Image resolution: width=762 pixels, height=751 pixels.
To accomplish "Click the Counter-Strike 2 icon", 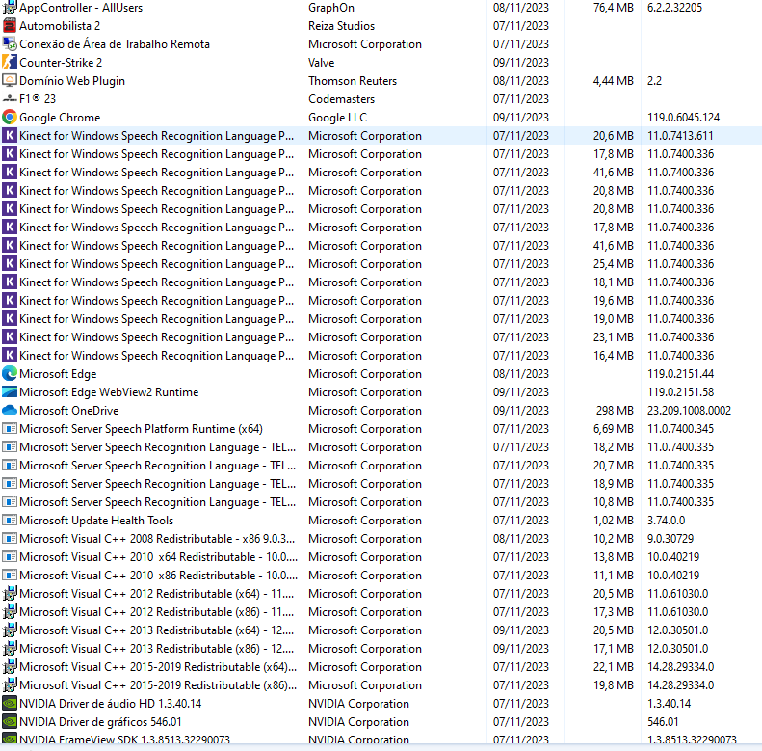I will [10, 63].
